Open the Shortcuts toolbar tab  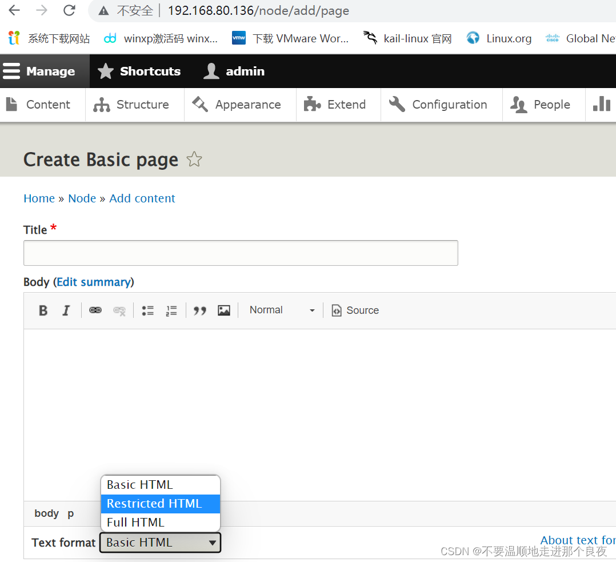tap(139, 71)
